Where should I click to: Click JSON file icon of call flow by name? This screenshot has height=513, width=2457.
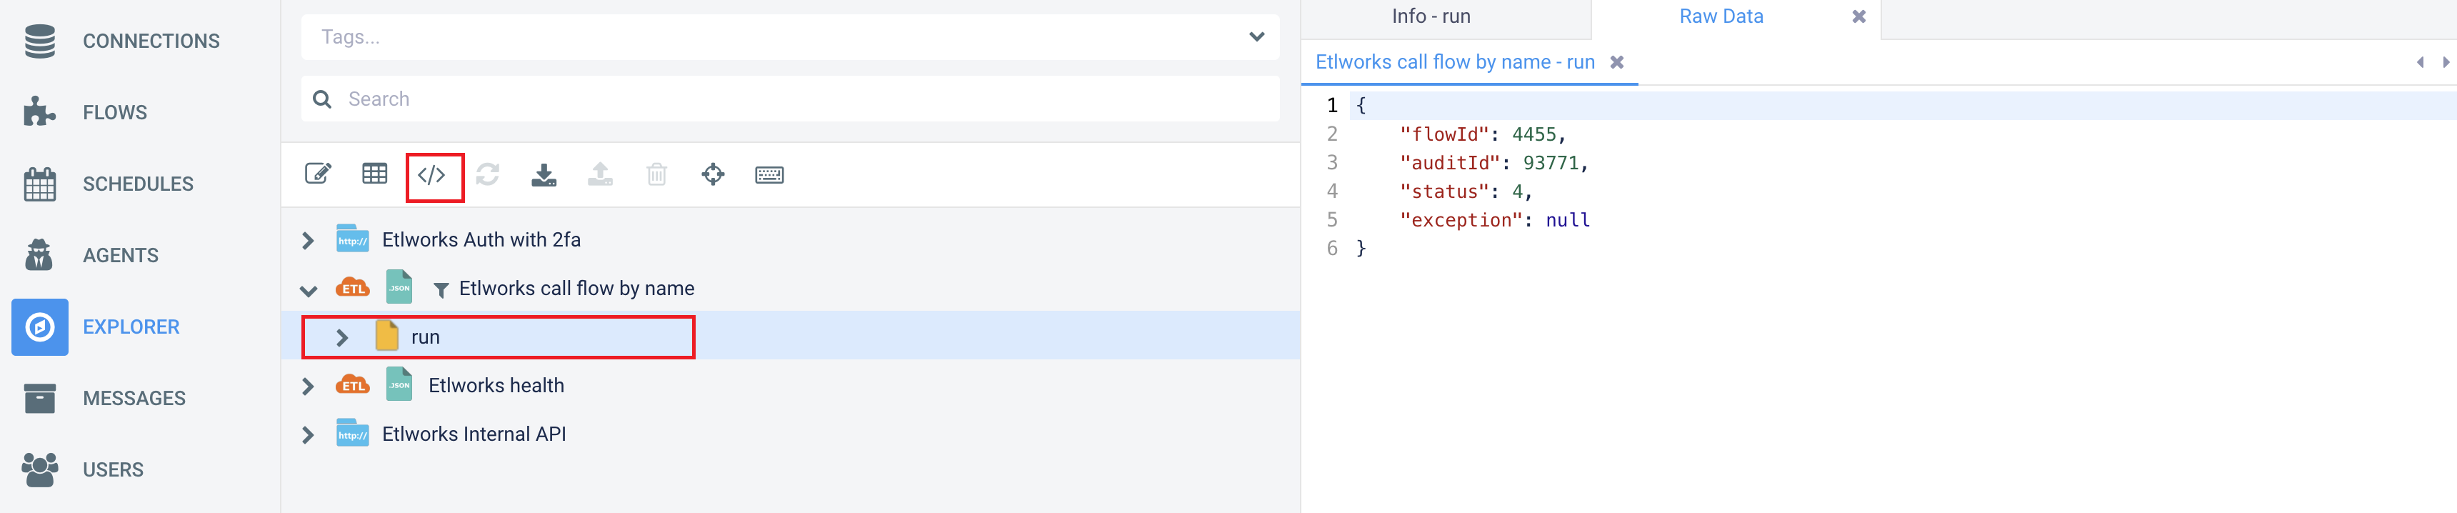click(x=399, y=286)
